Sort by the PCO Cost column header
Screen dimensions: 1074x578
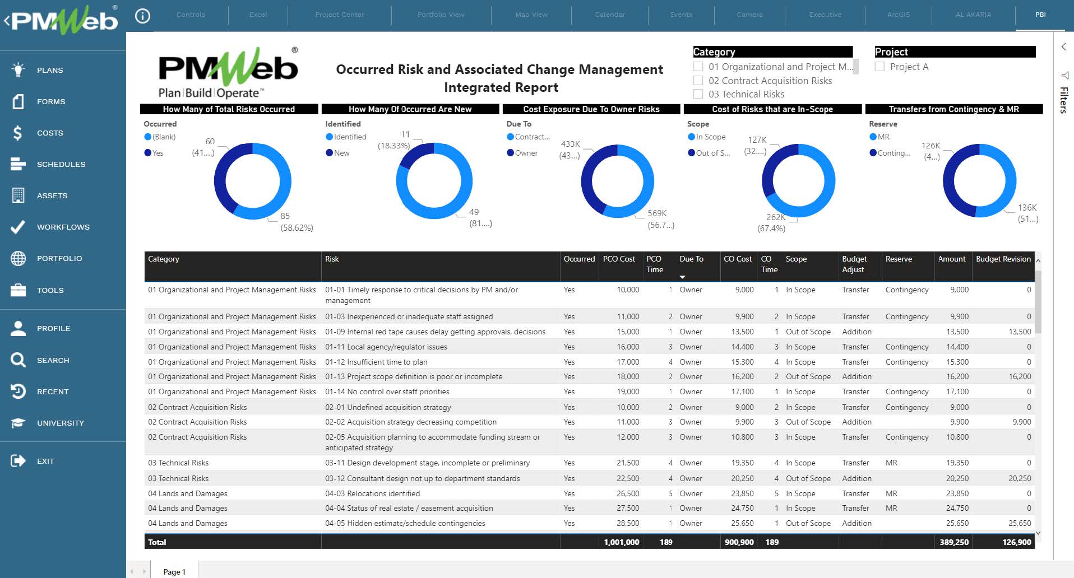pyautogui.click(x=619, y=259)
